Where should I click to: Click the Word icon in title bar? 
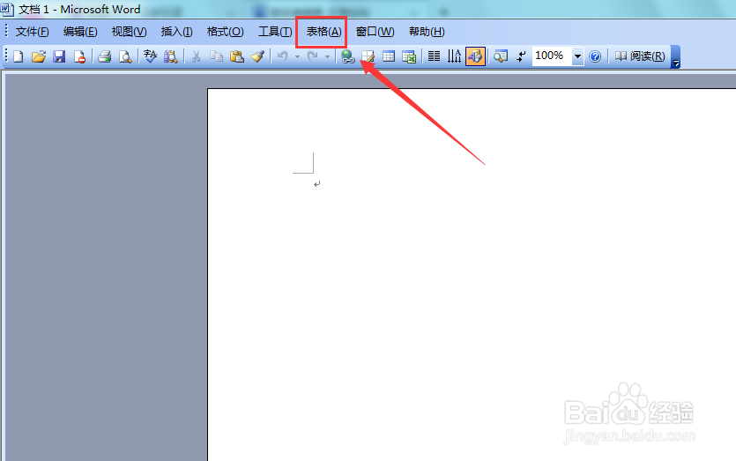(7, 9)
